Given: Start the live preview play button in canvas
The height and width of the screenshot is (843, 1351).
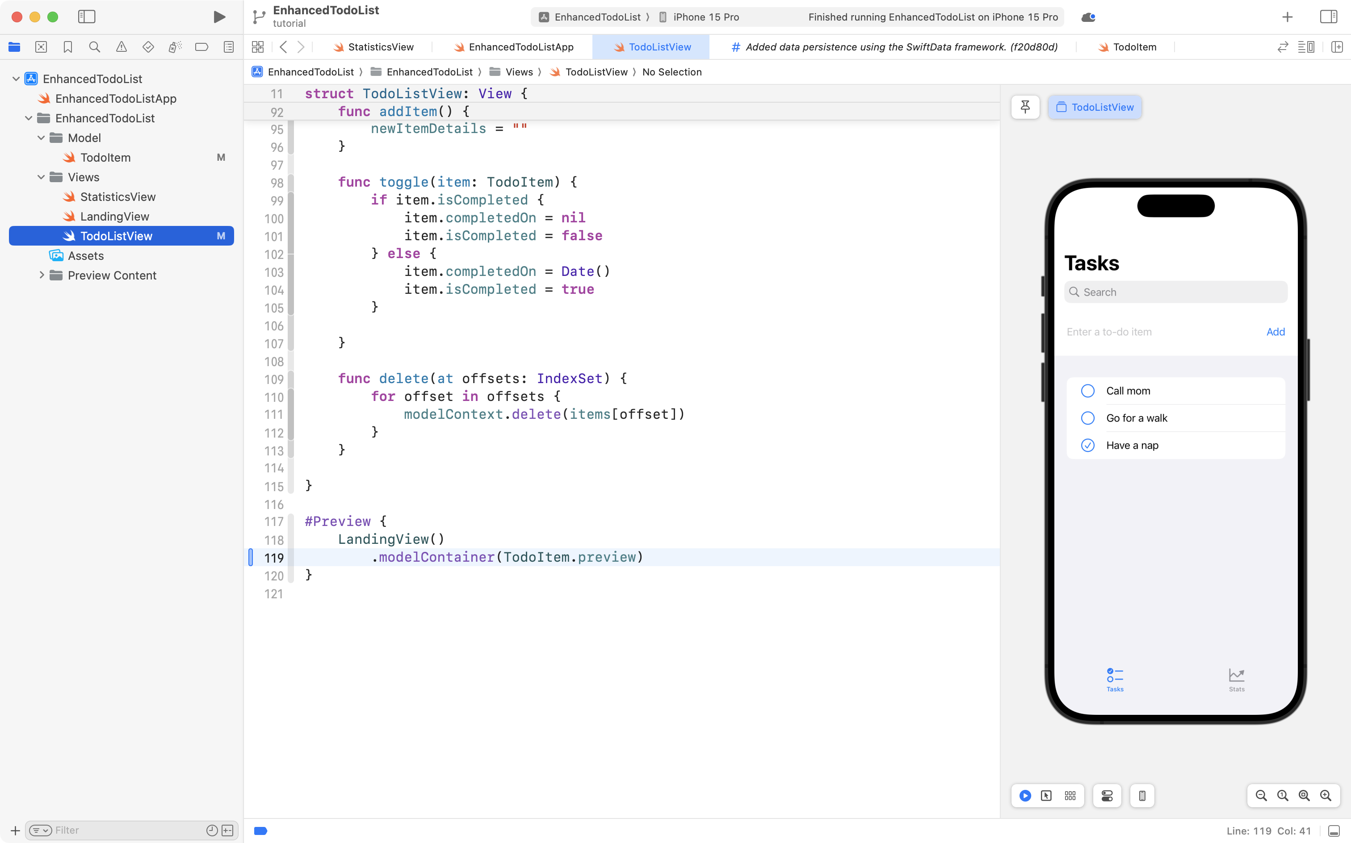Looking at the screenshot, I should [1025, 796].
